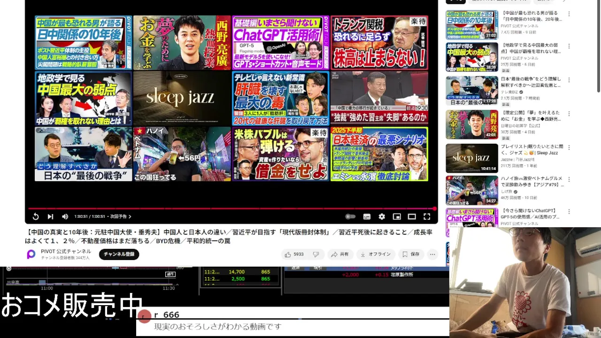Screen dimensions: 601x338
Task: Click the video progress bar
Action: tap(231, 208)
